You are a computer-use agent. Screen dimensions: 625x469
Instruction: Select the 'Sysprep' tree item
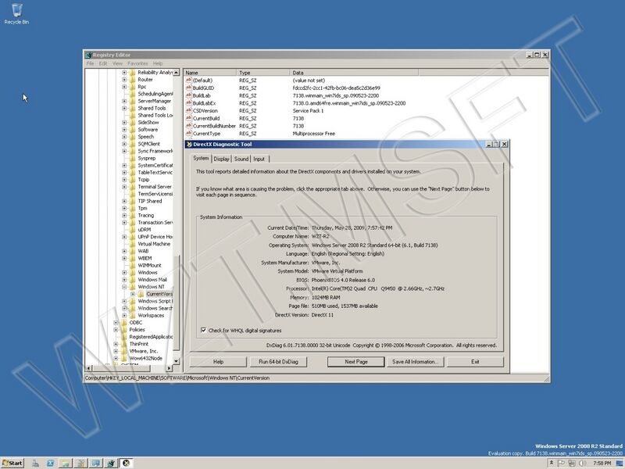point(147,158)
